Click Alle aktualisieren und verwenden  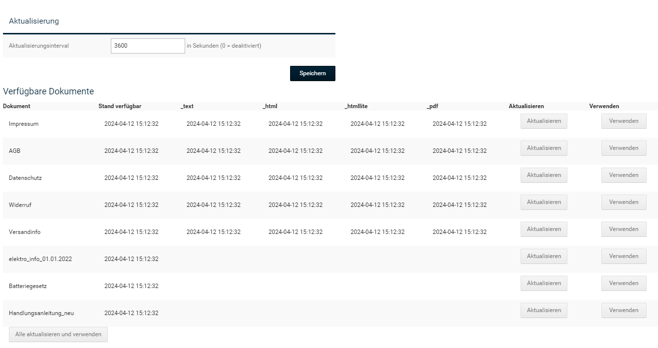58,334
